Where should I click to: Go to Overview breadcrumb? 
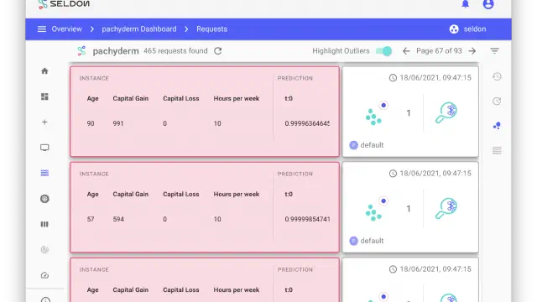tap(67, 29)
